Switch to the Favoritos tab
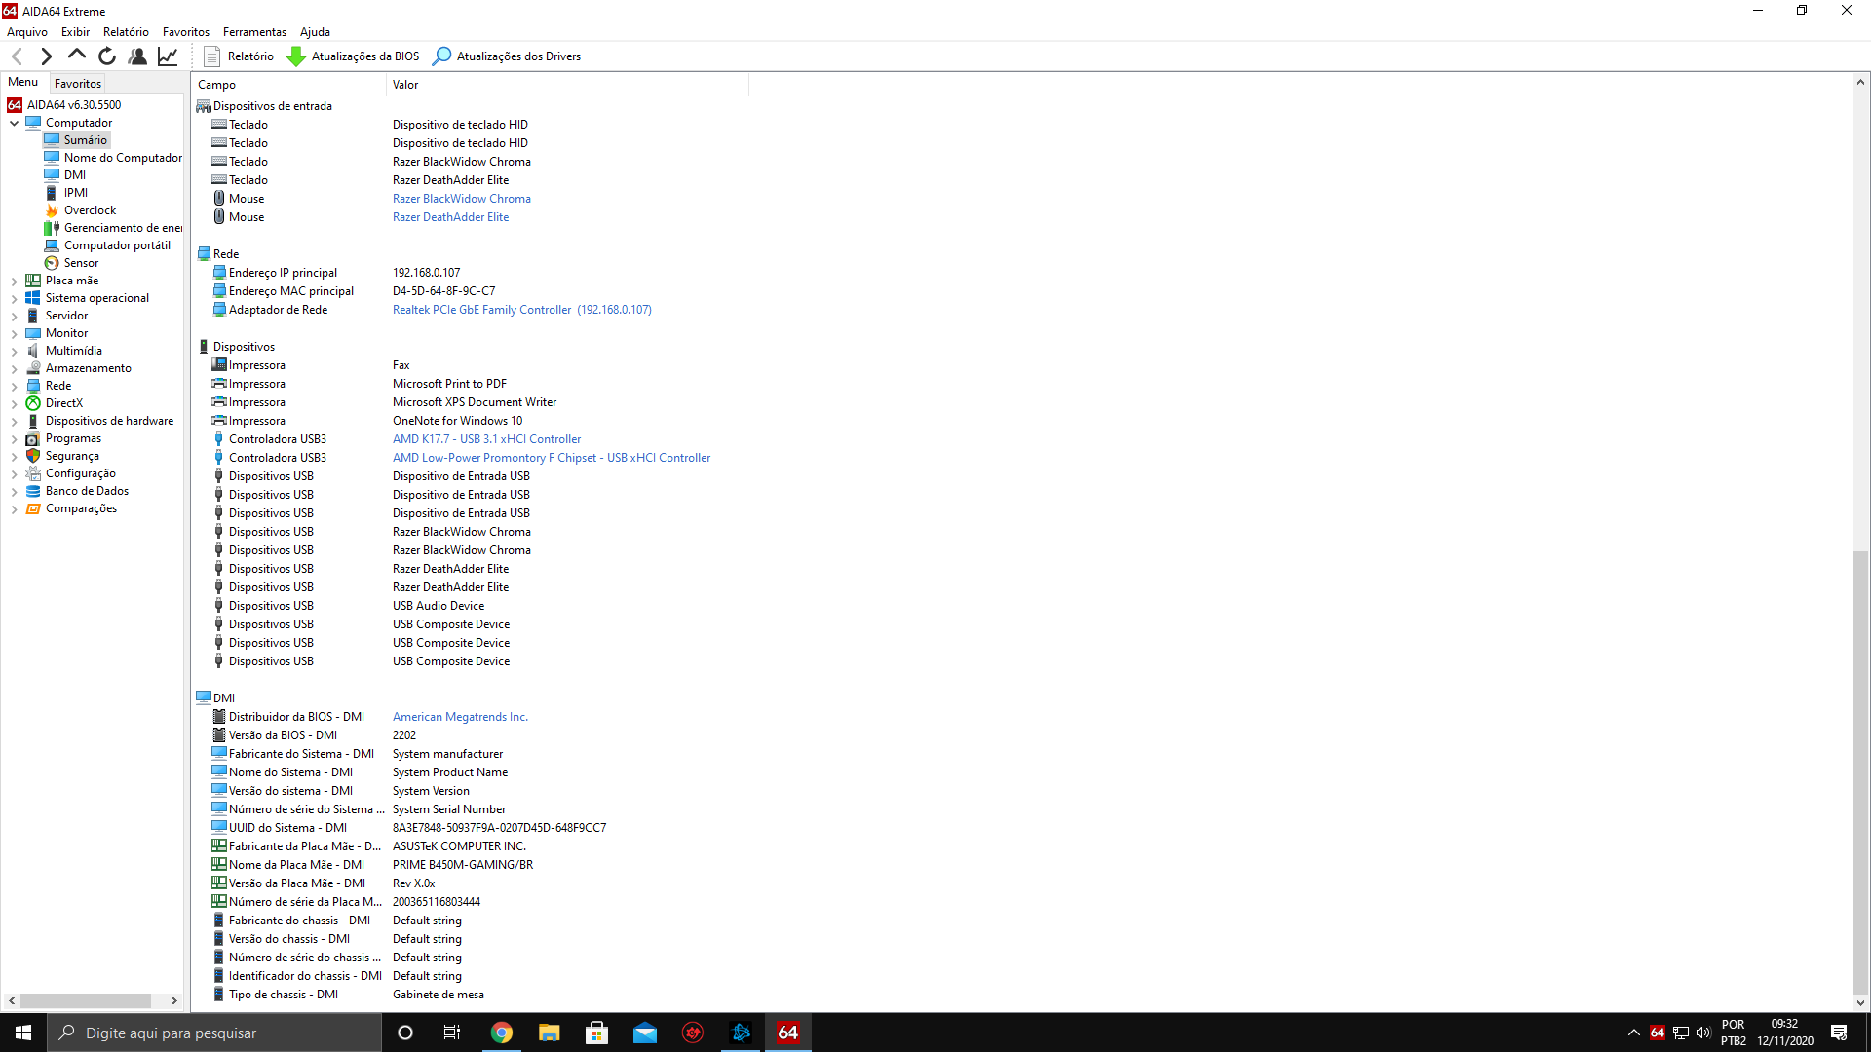1871x1052 pixels. [78, 84]
